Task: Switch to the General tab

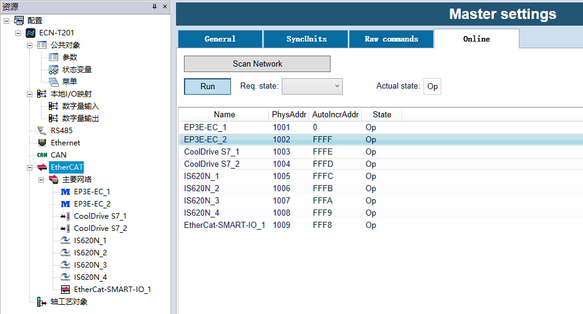Action: tap(220, 39)
